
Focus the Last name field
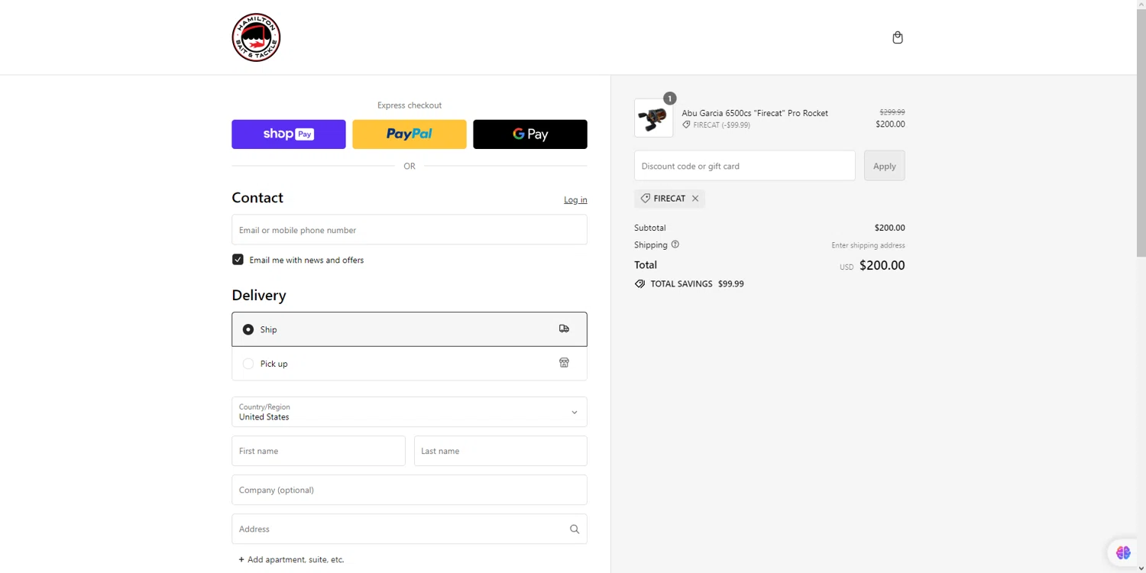coord(500,451)
